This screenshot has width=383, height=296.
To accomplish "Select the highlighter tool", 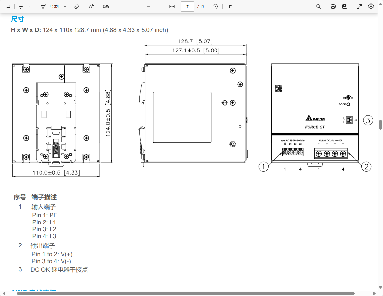I will click(x=21, y=6).
